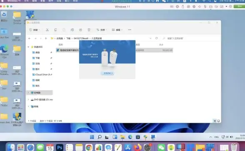The width and height of the screenshot is (245, 151).
Task: Open Safari from the macOS Dock
Action: click(x=30, y=147)
